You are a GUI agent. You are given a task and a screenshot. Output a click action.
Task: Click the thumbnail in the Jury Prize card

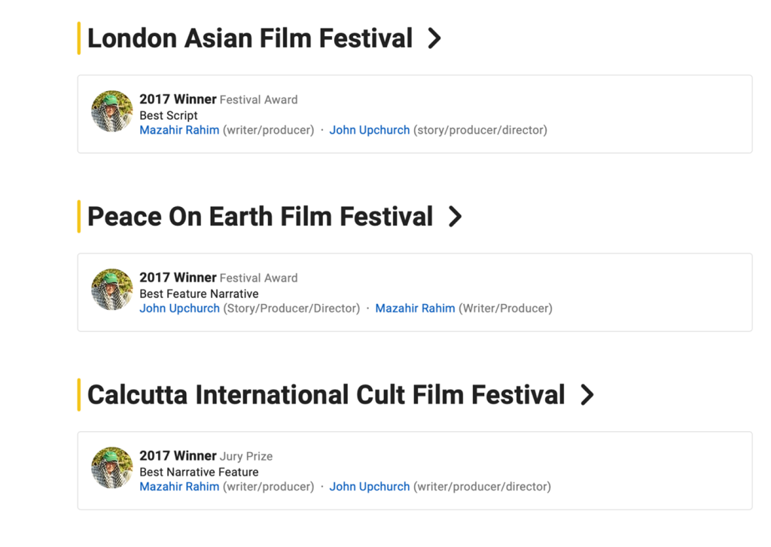click(x=112, y=468)
